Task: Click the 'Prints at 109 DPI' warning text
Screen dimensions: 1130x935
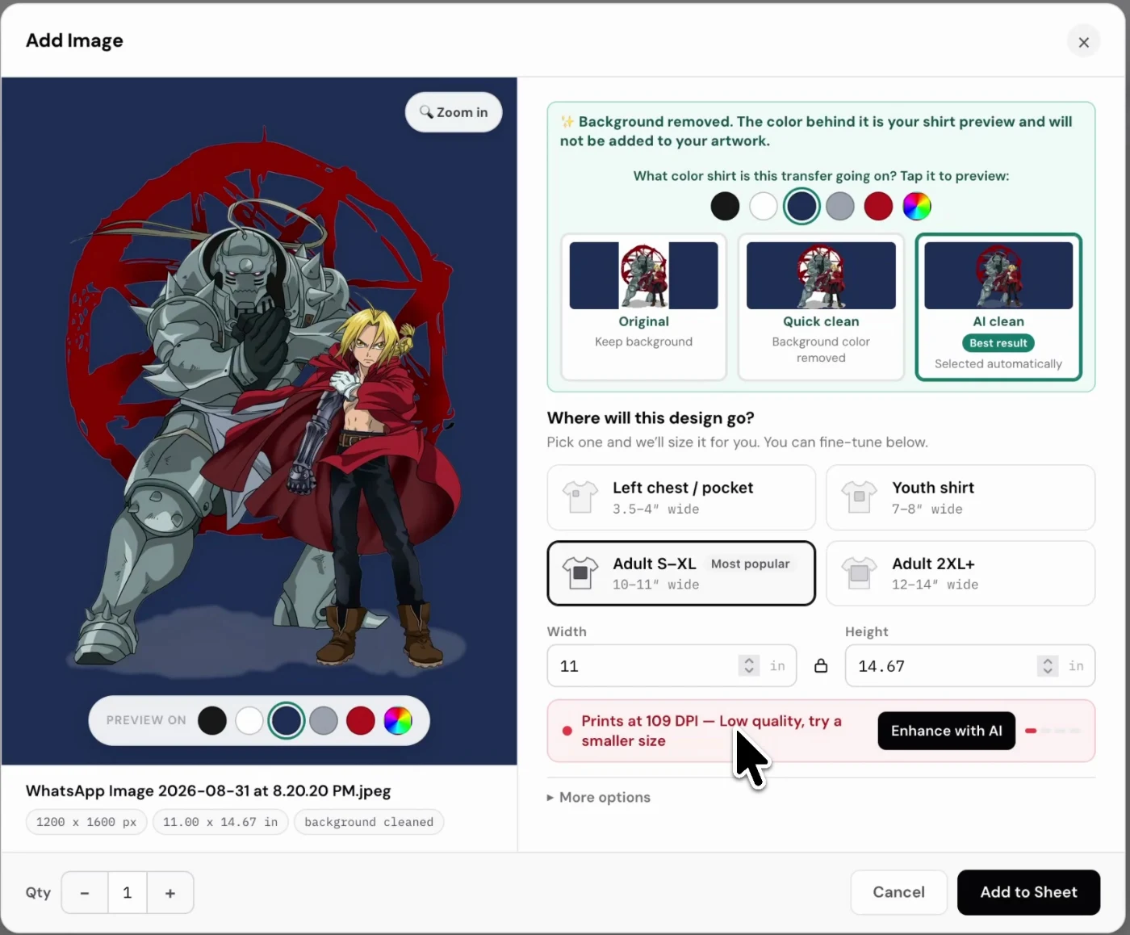Action: (x=712, y=731)
